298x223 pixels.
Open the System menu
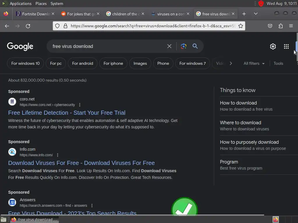click(x=57, y=3)
